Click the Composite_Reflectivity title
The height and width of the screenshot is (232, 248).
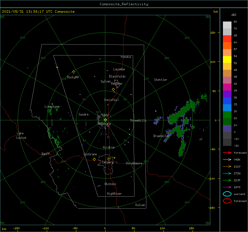[x=124, y=4]
